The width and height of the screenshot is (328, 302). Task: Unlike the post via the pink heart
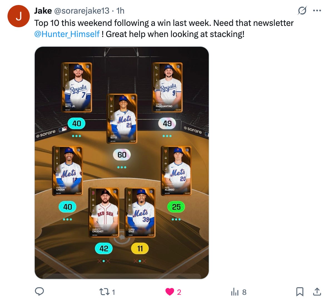tap(170, 292)
